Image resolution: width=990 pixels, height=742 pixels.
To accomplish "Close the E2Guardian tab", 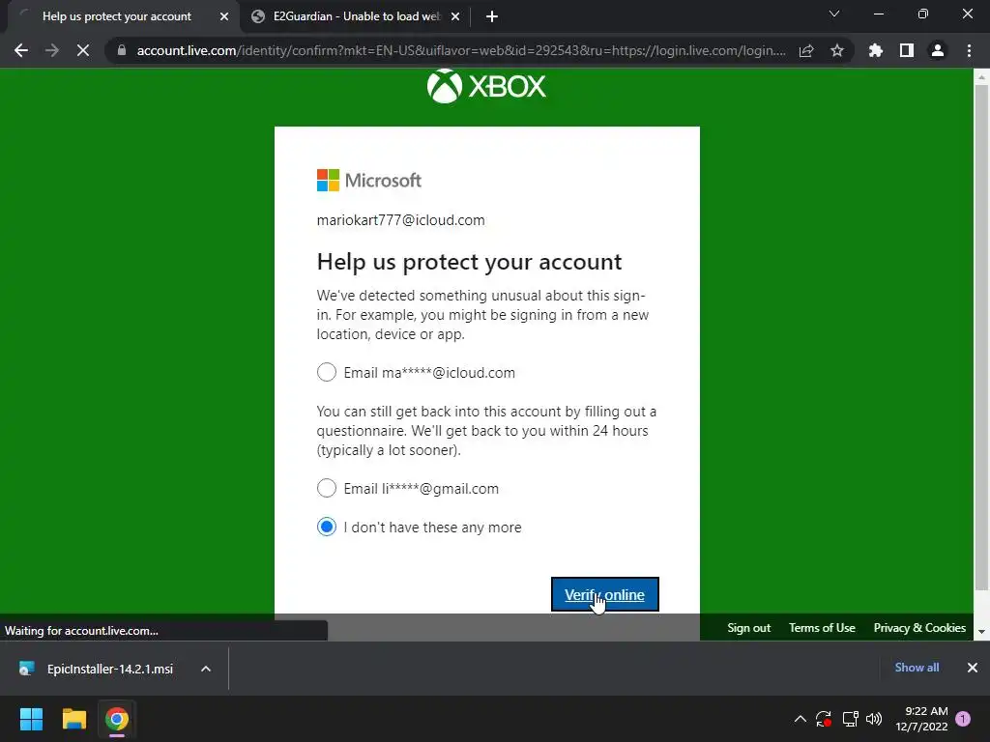I will tap(455, 17).
